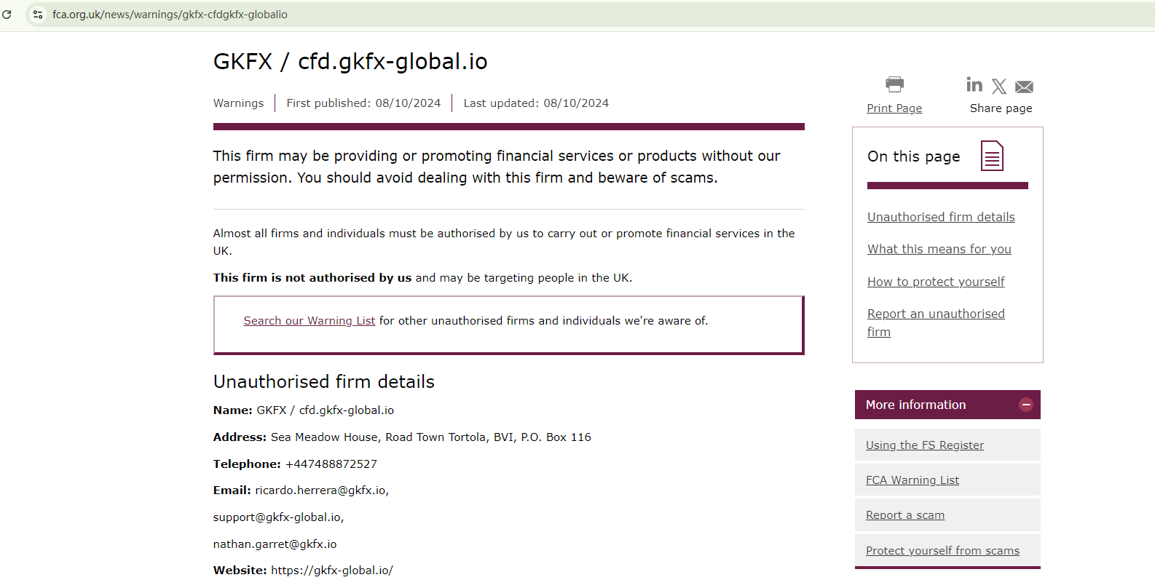Jump to How to protect yourself
Viewport: 1155px width, 588px height.
(936, 282)
